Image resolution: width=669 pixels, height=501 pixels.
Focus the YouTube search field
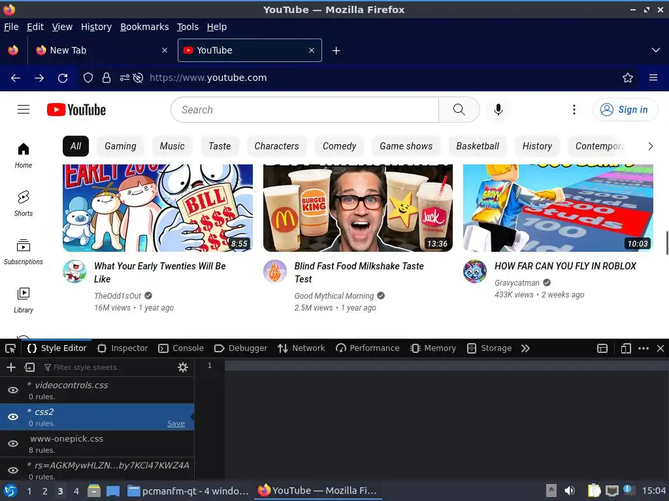305,110
